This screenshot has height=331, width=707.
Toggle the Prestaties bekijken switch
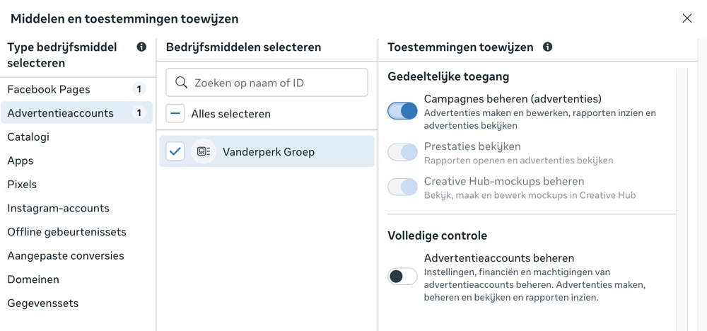[402, 152]
